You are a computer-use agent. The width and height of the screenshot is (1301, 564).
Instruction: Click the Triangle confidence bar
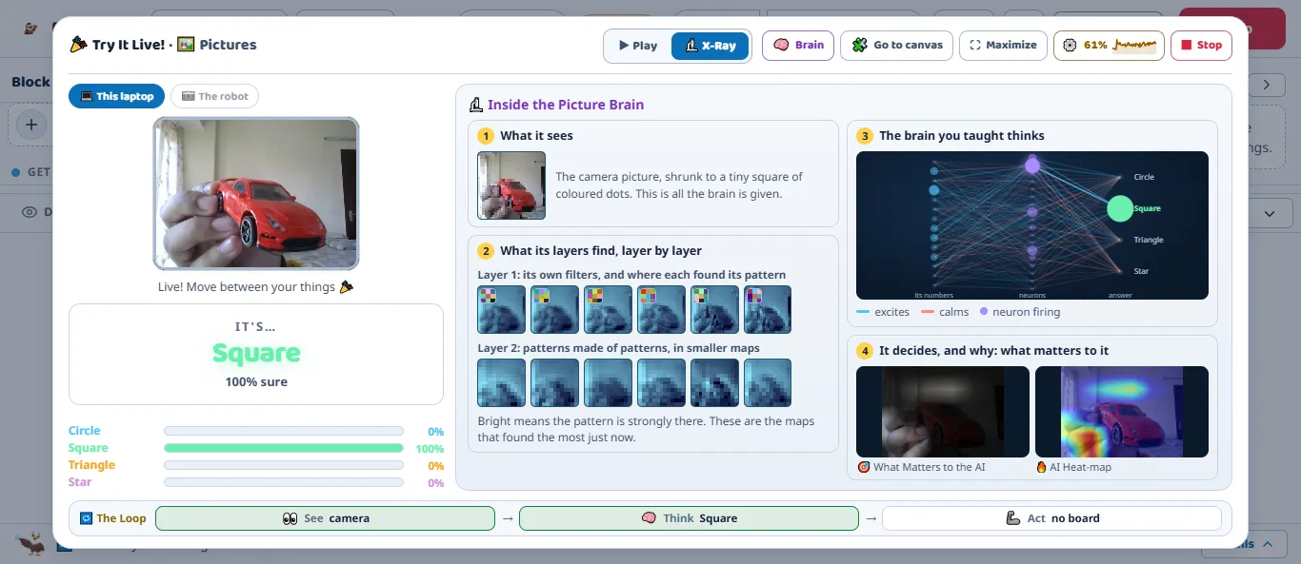pos(284,465)
